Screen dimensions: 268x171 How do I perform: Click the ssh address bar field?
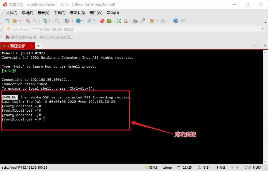(135, 29)
